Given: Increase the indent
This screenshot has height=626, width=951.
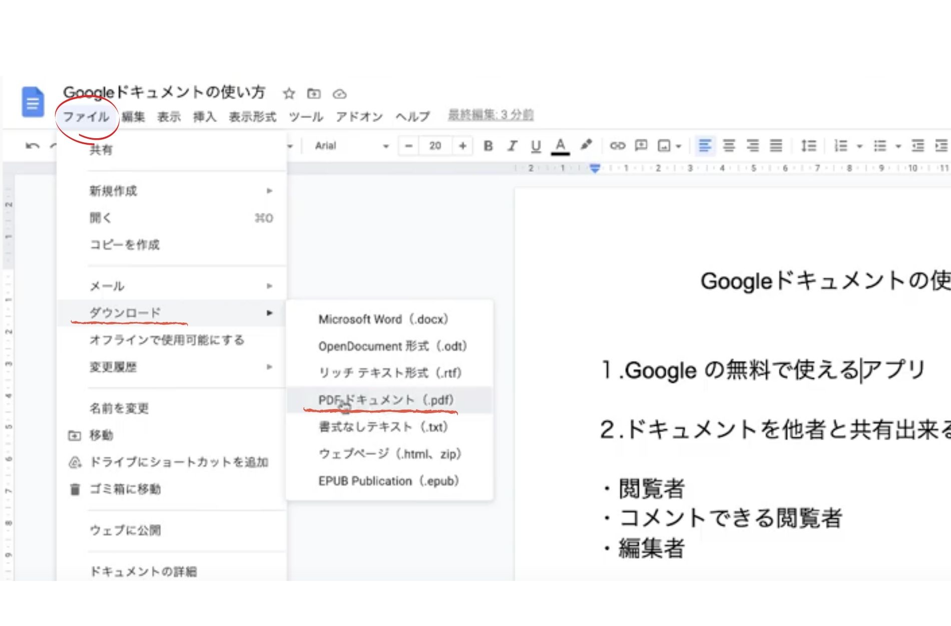Looking at the screenshot, I should coord(941,146).
